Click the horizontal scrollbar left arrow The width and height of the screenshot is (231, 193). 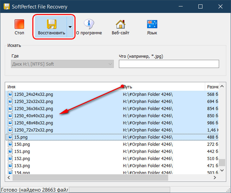tap(9, 177)
